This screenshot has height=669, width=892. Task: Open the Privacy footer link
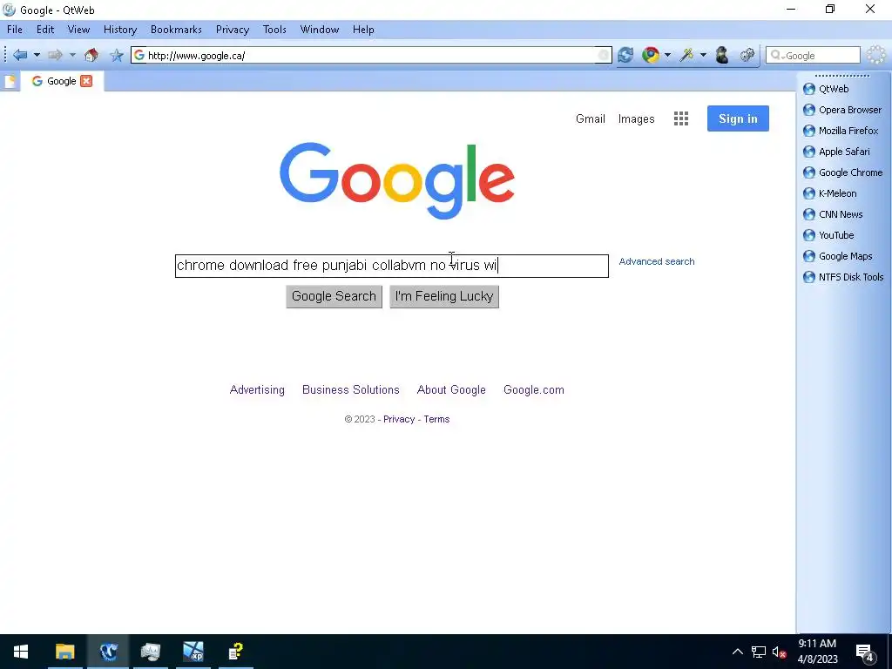[399, 419]
